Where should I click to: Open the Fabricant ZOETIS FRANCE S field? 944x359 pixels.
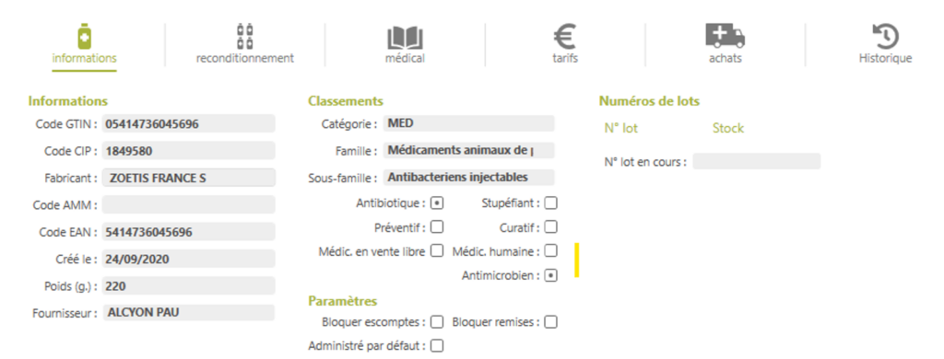pos(188,178)
